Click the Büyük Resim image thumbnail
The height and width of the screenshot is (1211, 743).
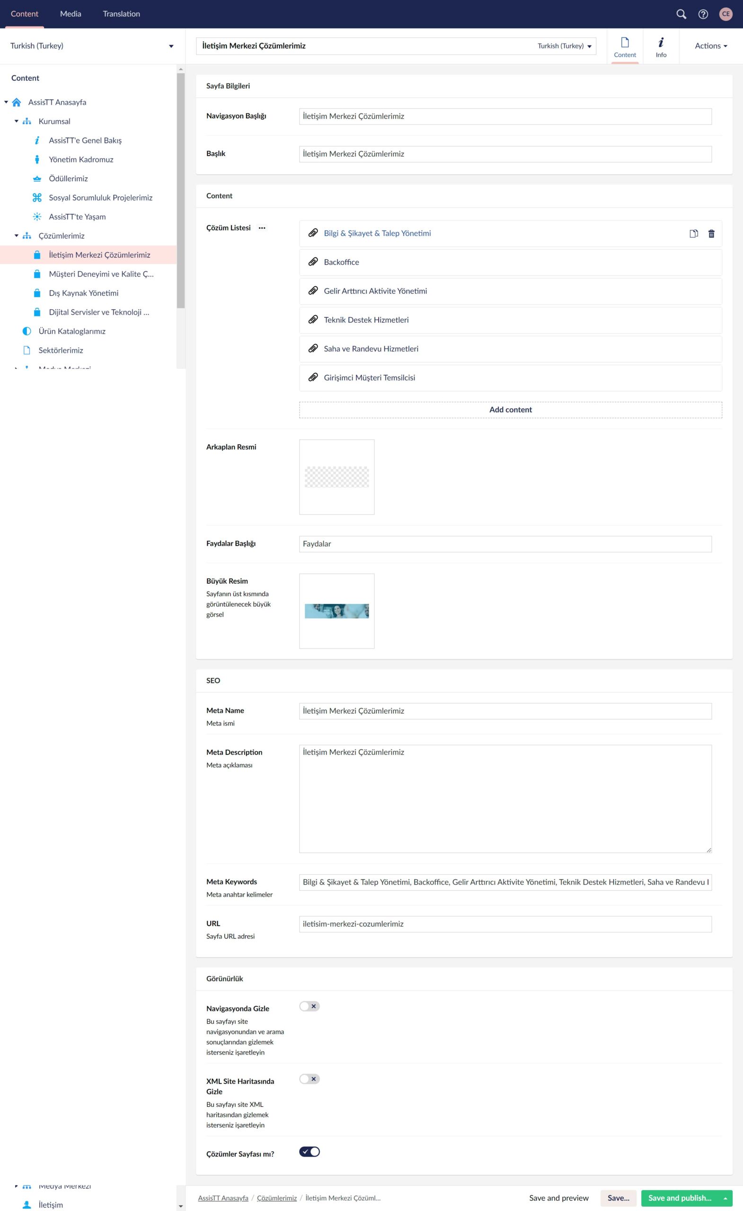[x=336, y=611]
